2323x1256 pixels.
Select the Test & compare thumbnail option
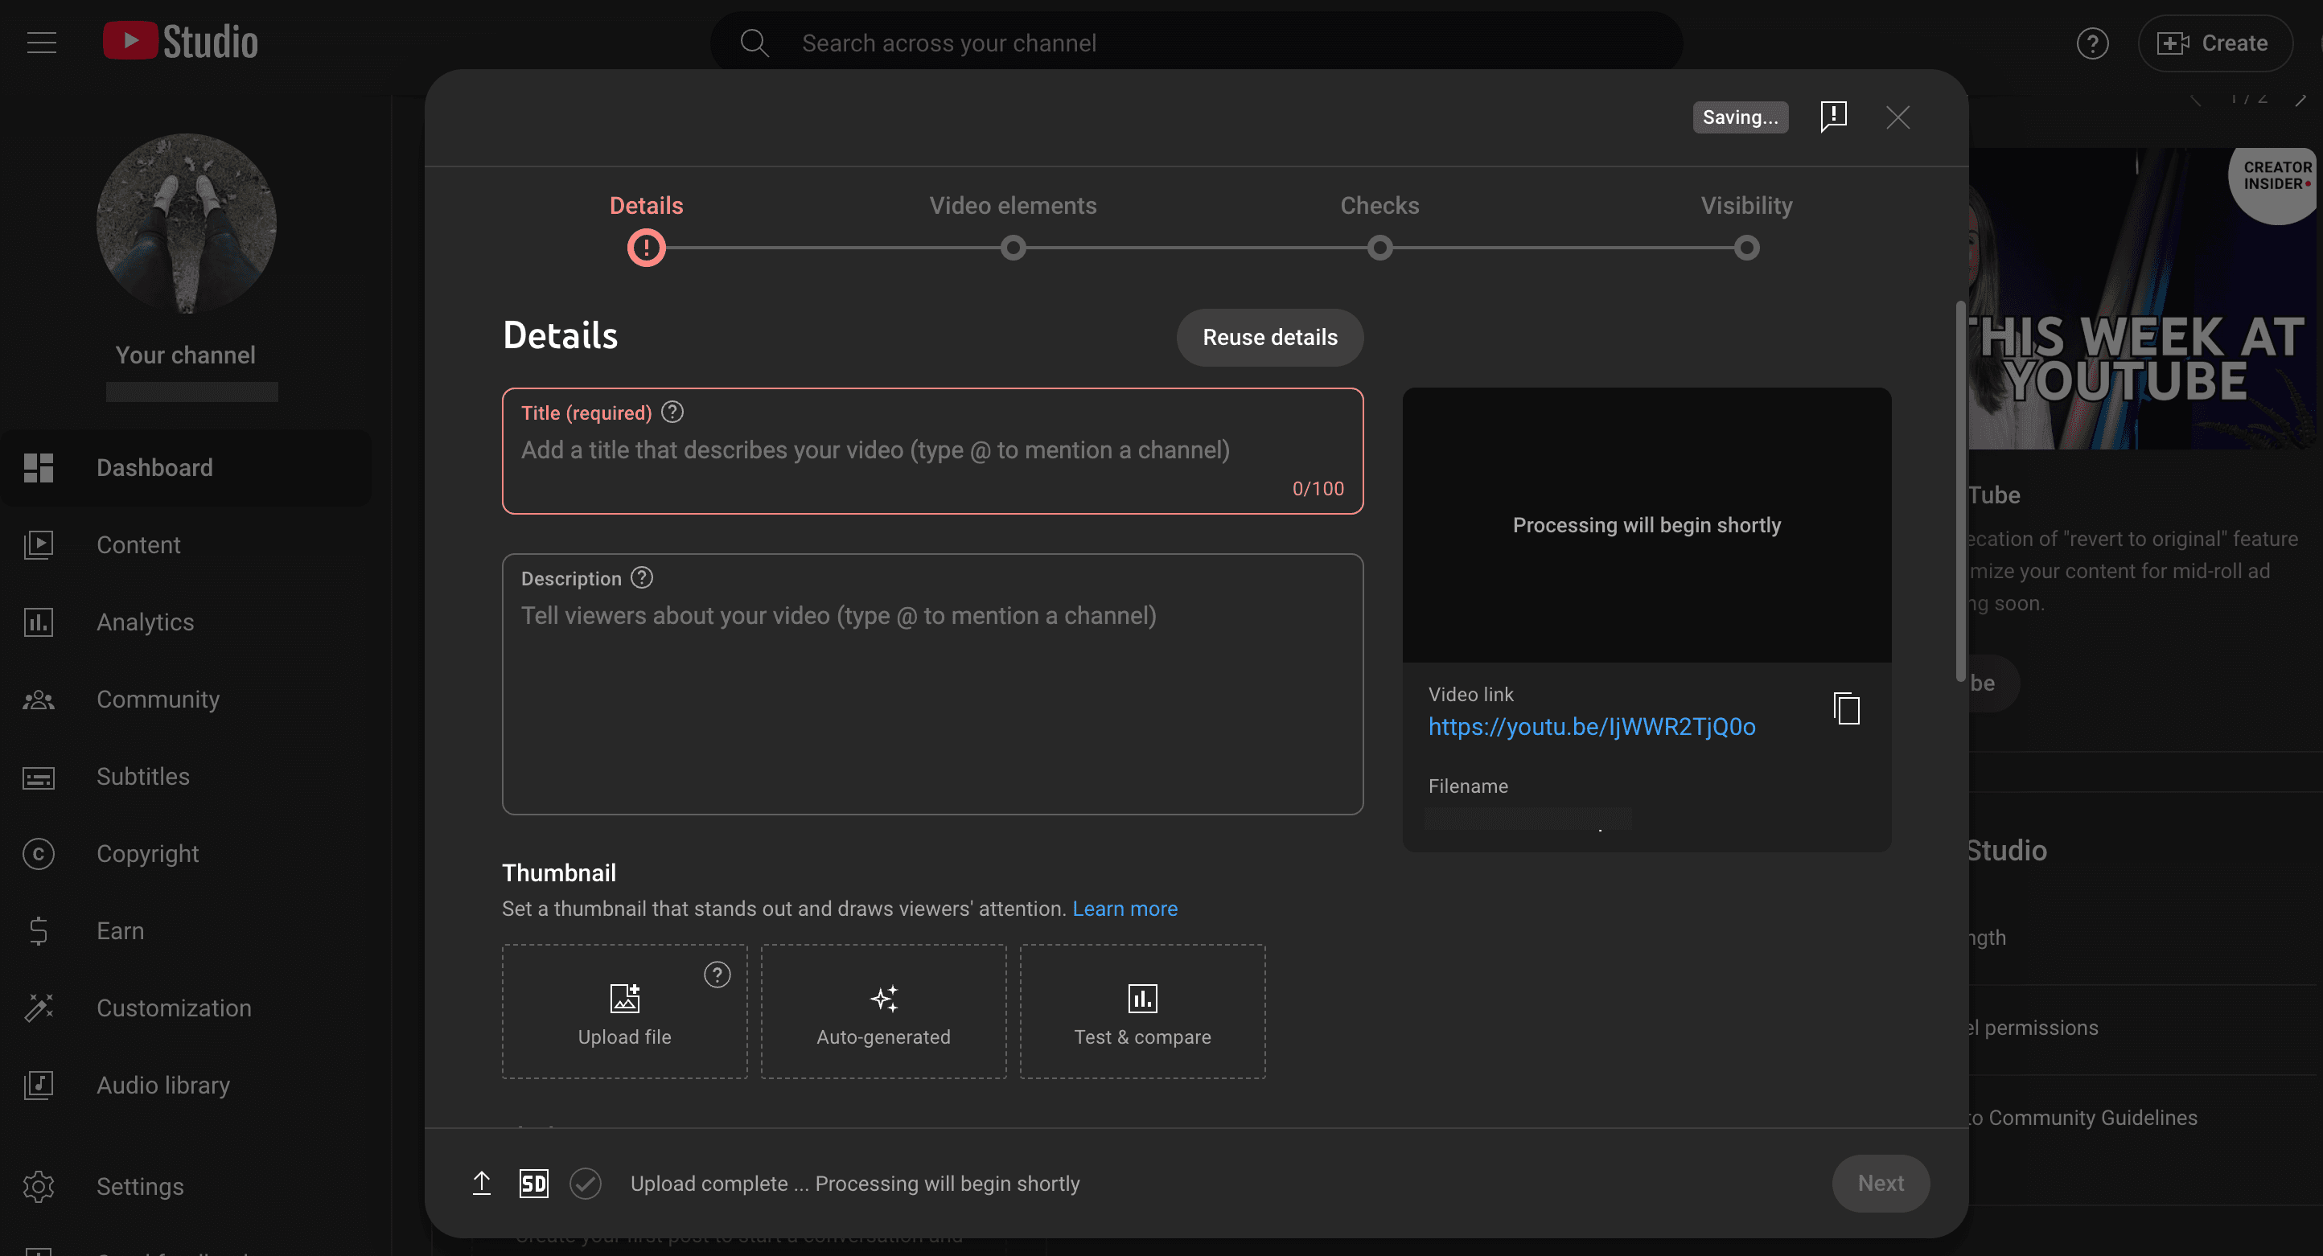1141,1011
